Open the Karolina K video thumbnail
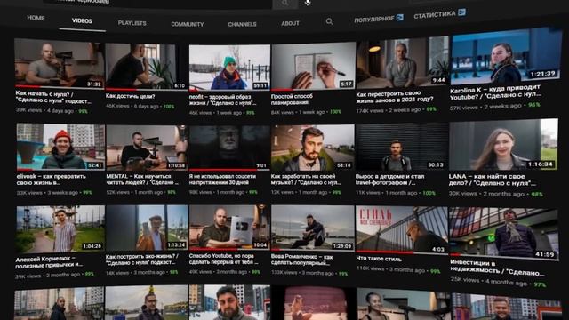569x320 pixels. (x=506, y=56)
